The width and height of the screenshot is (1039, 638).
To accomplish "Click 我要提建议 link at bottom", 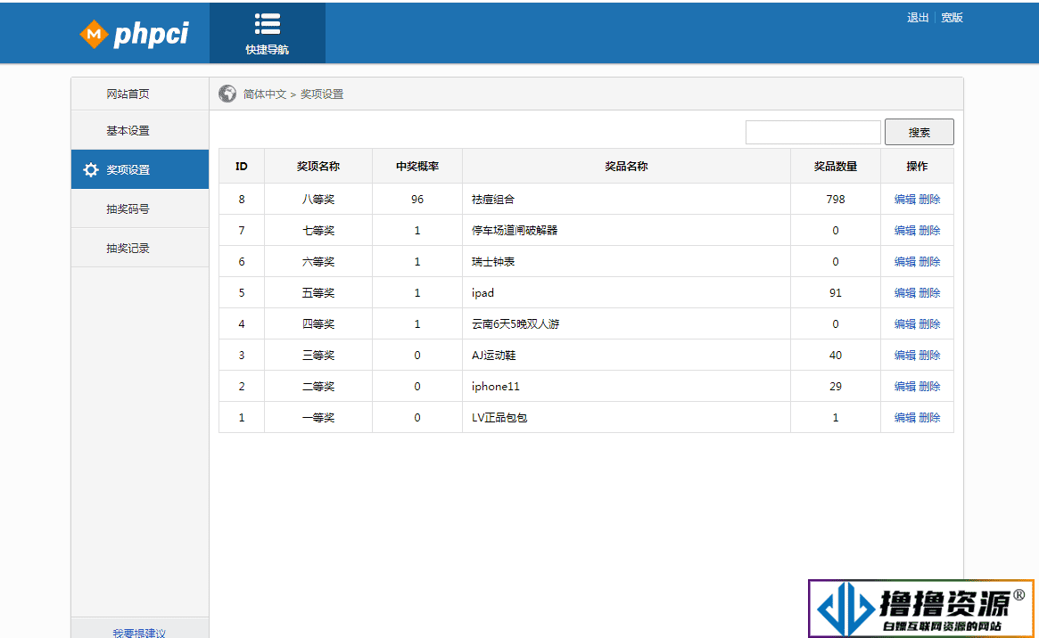I will pos(139,633).
